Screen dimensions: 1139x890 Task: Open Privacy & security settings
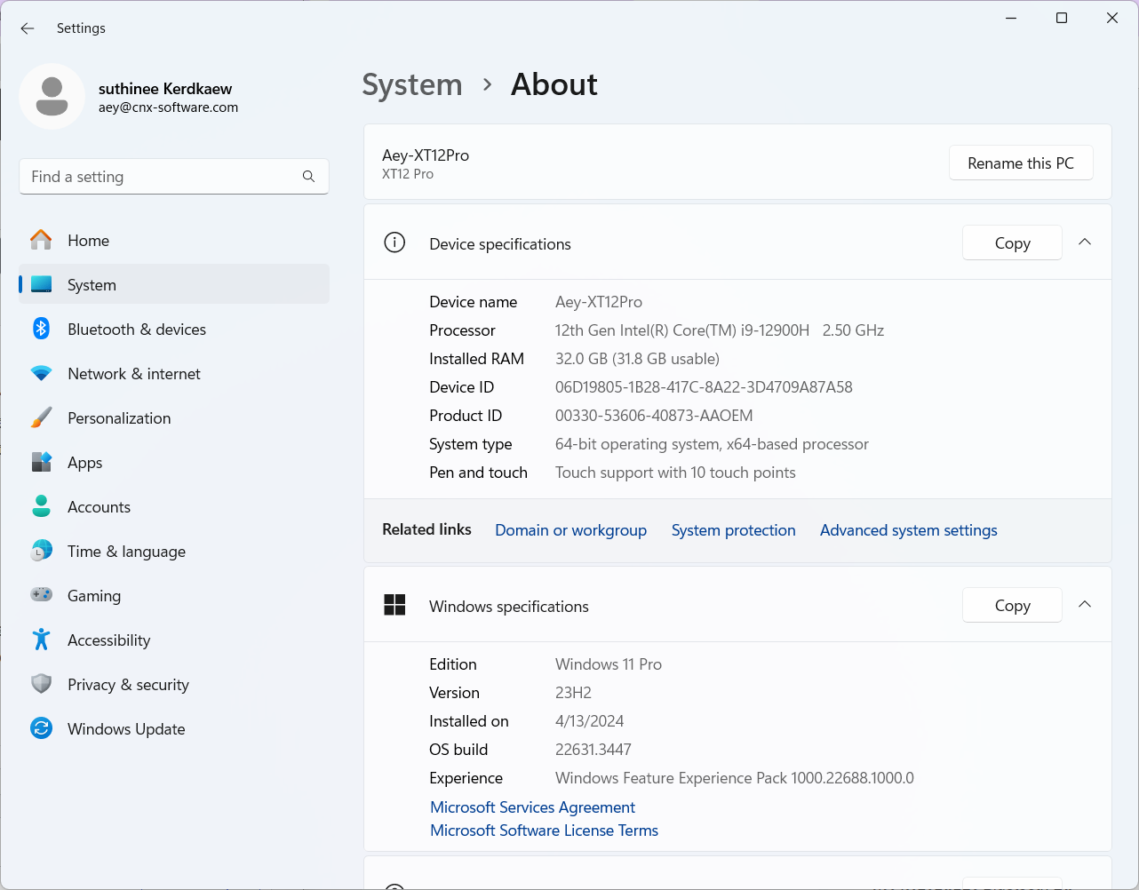pos(174,684)
